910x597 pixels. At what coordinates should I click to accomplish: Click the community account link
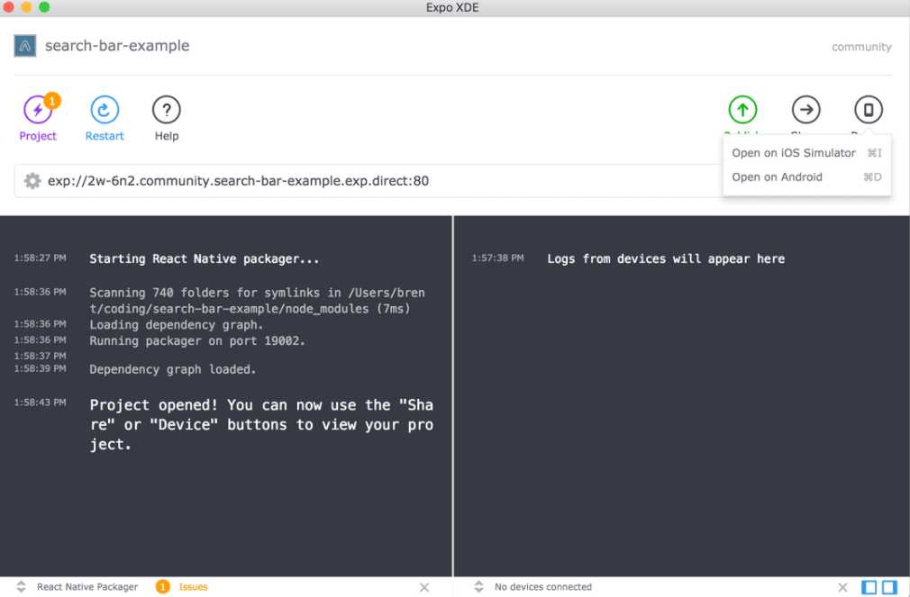coord(861,47)
